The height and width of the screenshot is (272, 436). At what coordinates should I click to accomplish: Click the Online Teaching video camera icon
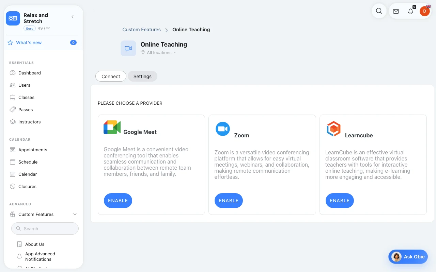[128, 48]
